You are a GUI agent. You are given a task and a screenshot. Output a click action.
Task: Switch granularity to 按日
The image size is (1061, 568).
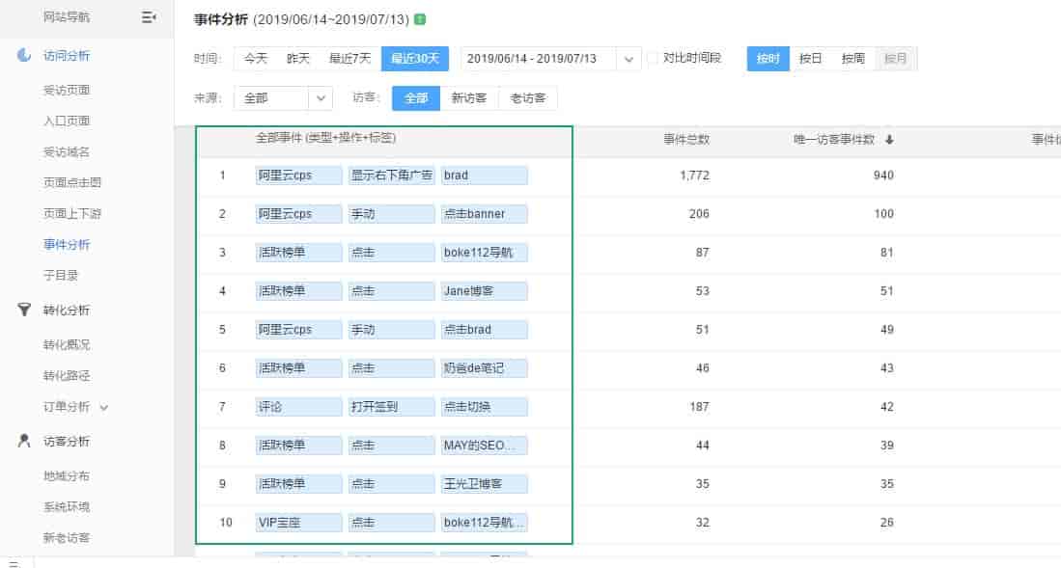click(x=811, y=59)
